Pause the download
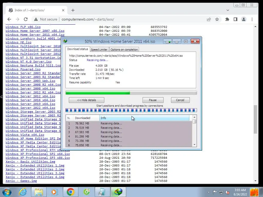The width and height of the screenshot is (263, 197). click(153, 100)
